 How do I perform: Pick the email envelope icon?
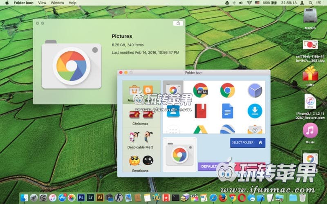pyautogui.click(x=255, y=129)
